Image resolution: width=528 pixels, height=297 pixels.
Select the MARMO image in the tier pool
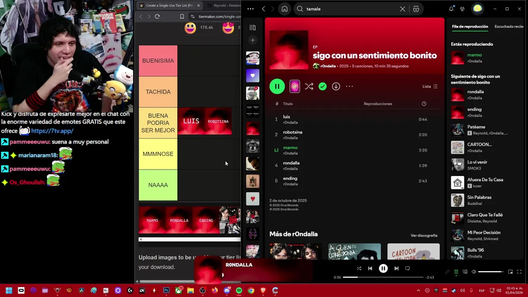152,220
